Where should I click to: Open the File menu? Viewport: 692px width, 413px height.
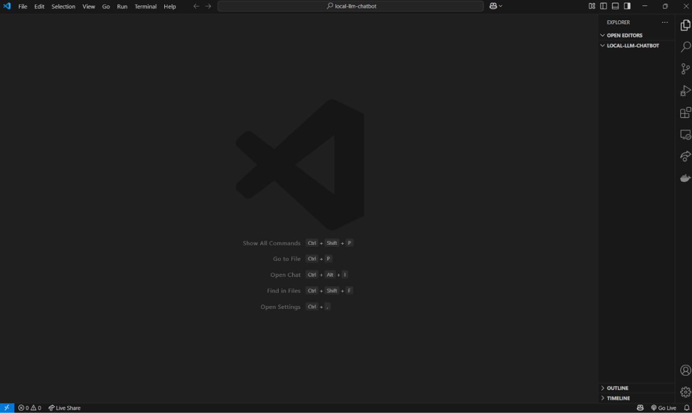(23, 7)
